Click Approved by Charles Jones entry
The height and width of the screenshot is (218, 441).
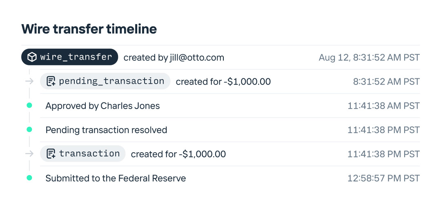coord(102,106)
